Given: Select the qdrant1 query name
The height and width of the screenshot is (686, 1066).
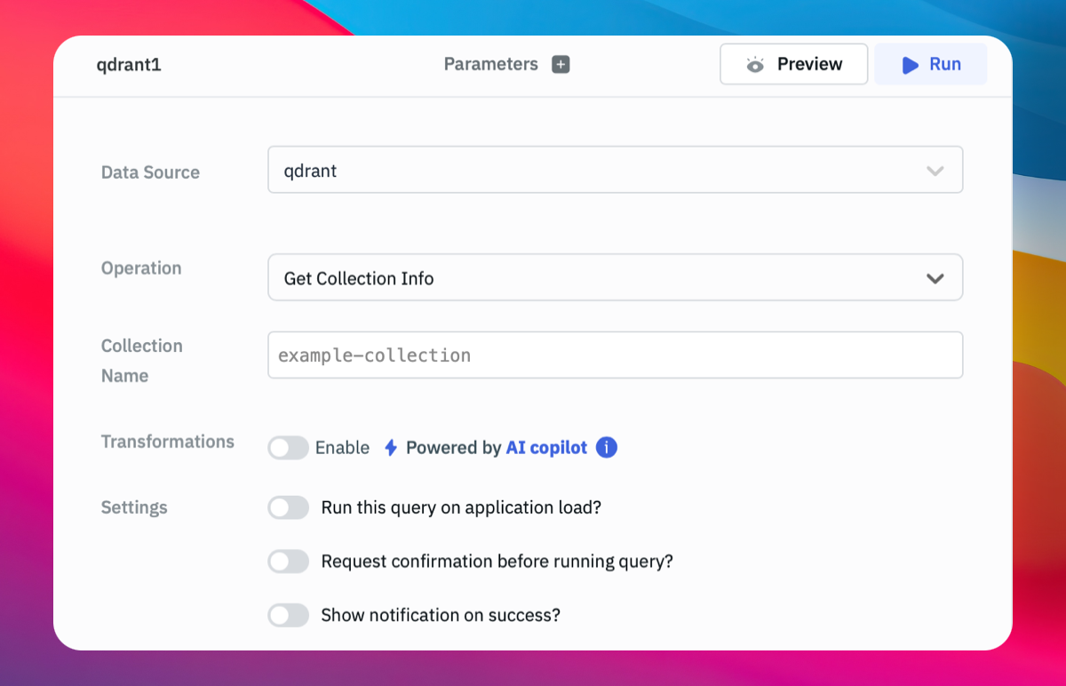Looking at the screenshot, I should pyautogui.click(x=129, y=65).
